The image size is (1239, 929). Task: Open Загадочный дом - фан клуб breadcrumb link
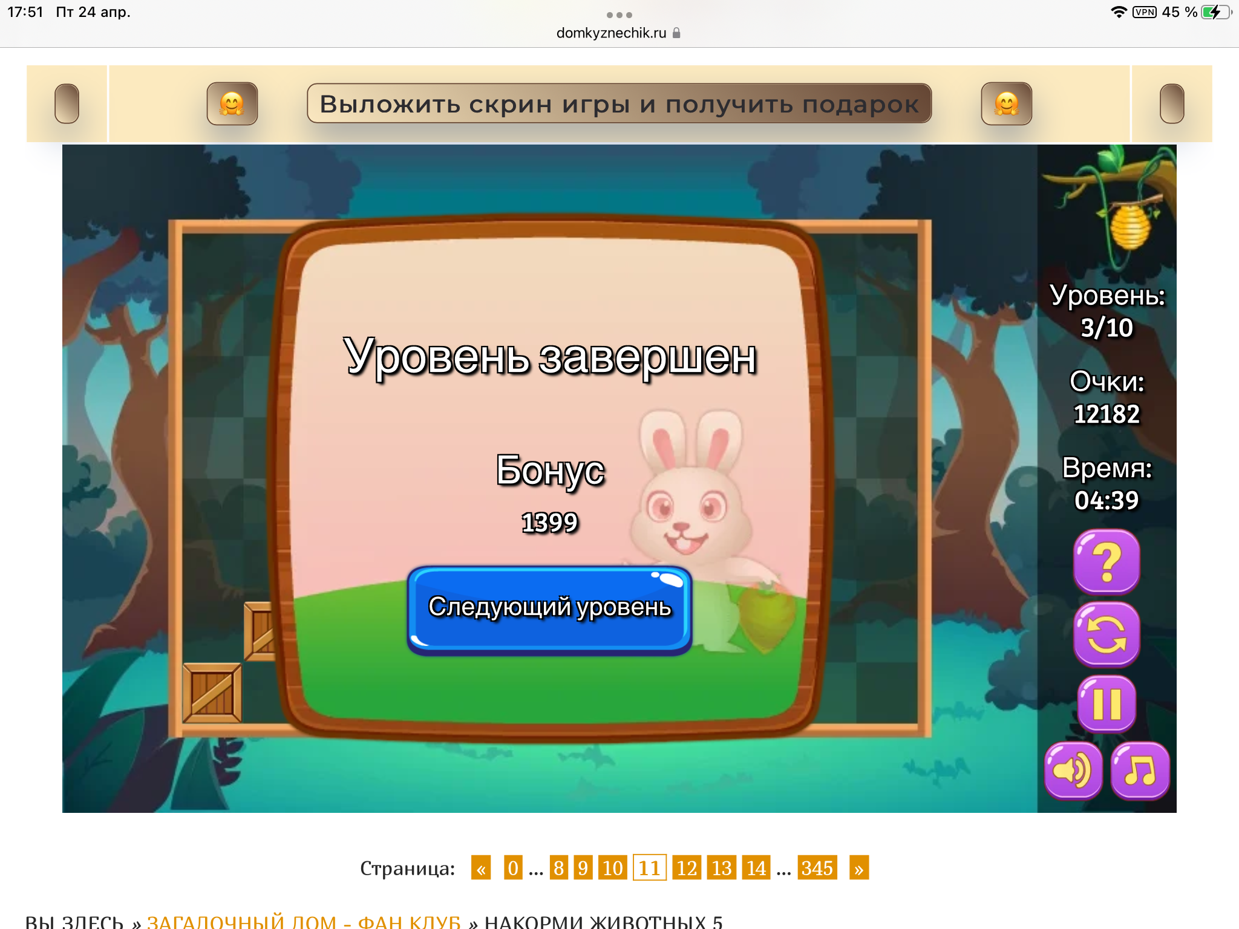pyautogui.click(x=303, y=921)
